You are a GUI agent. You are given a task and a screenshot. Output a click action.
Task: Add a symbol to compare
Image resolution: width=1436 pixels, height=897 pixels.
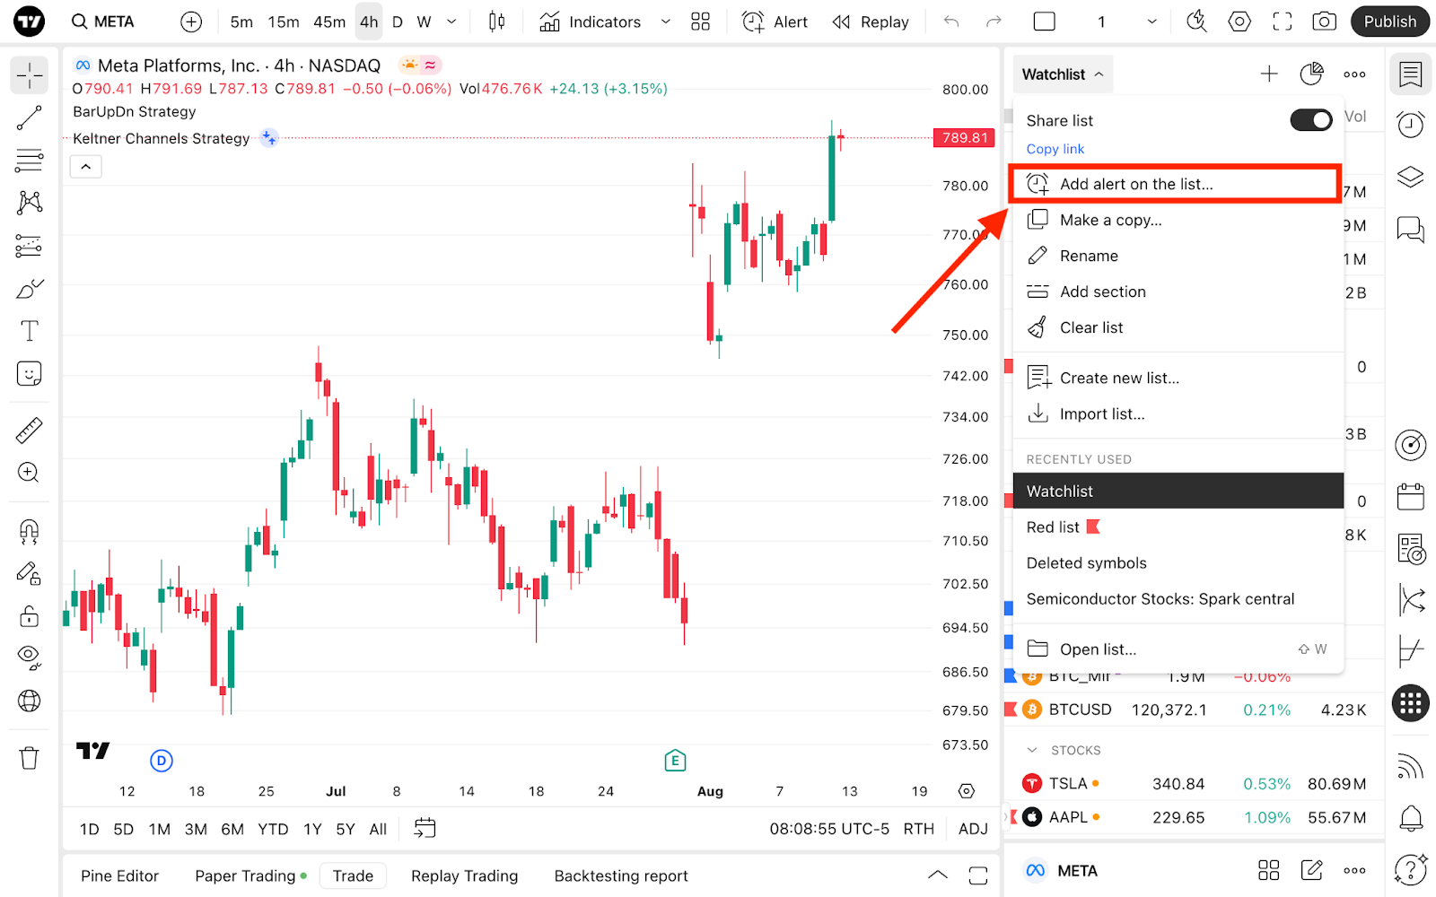191,22
